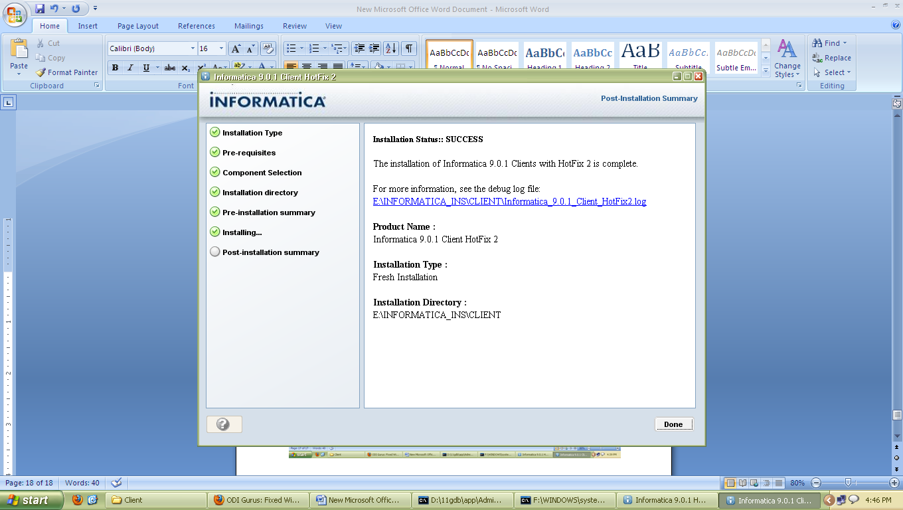Click the tab selector L icon by ruler

coord(9,103)
